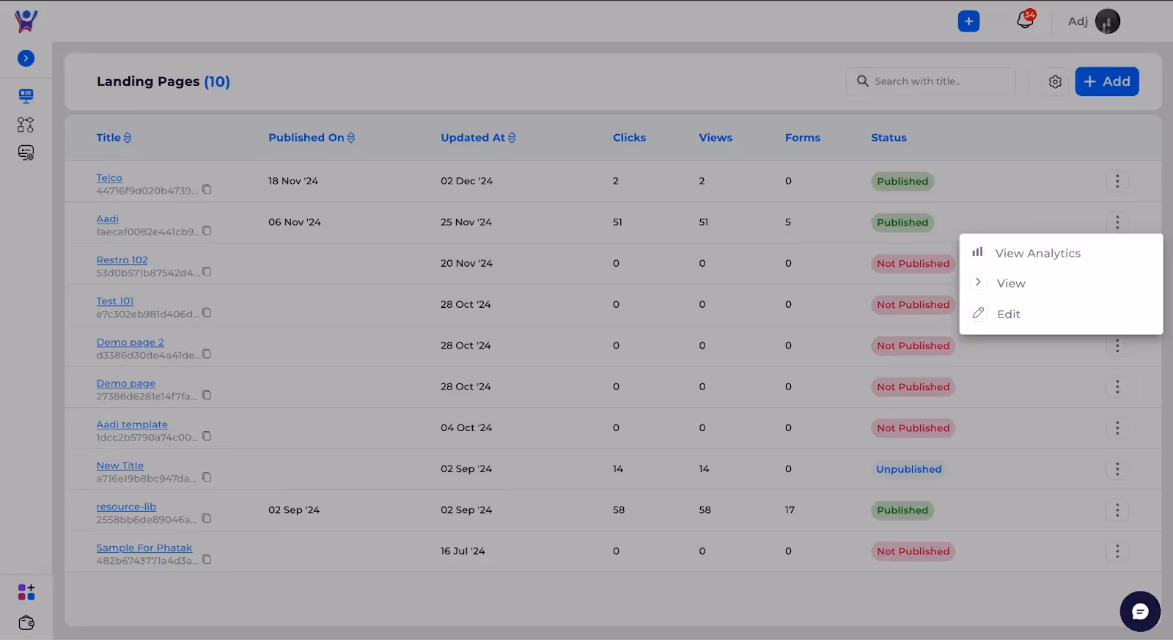Viewport: 1173px width, 640px height.
Task: Open the resource-lib page link
Action: coord(126,507)
